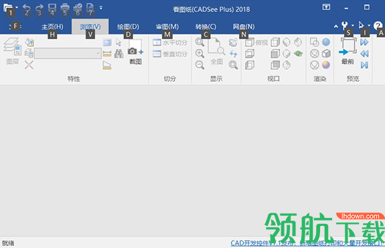
Task: Click the redo arrow in quick access
Action: click(39, 9)
